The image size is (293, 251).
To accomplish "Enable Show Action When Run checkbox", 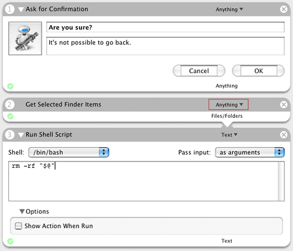I will [18, 226].
